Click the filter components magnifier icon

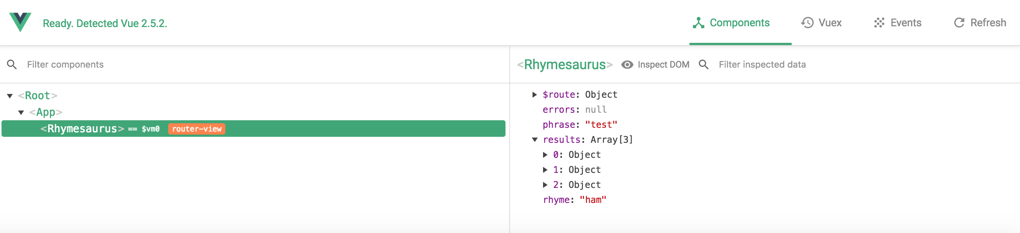click(12, 65)
